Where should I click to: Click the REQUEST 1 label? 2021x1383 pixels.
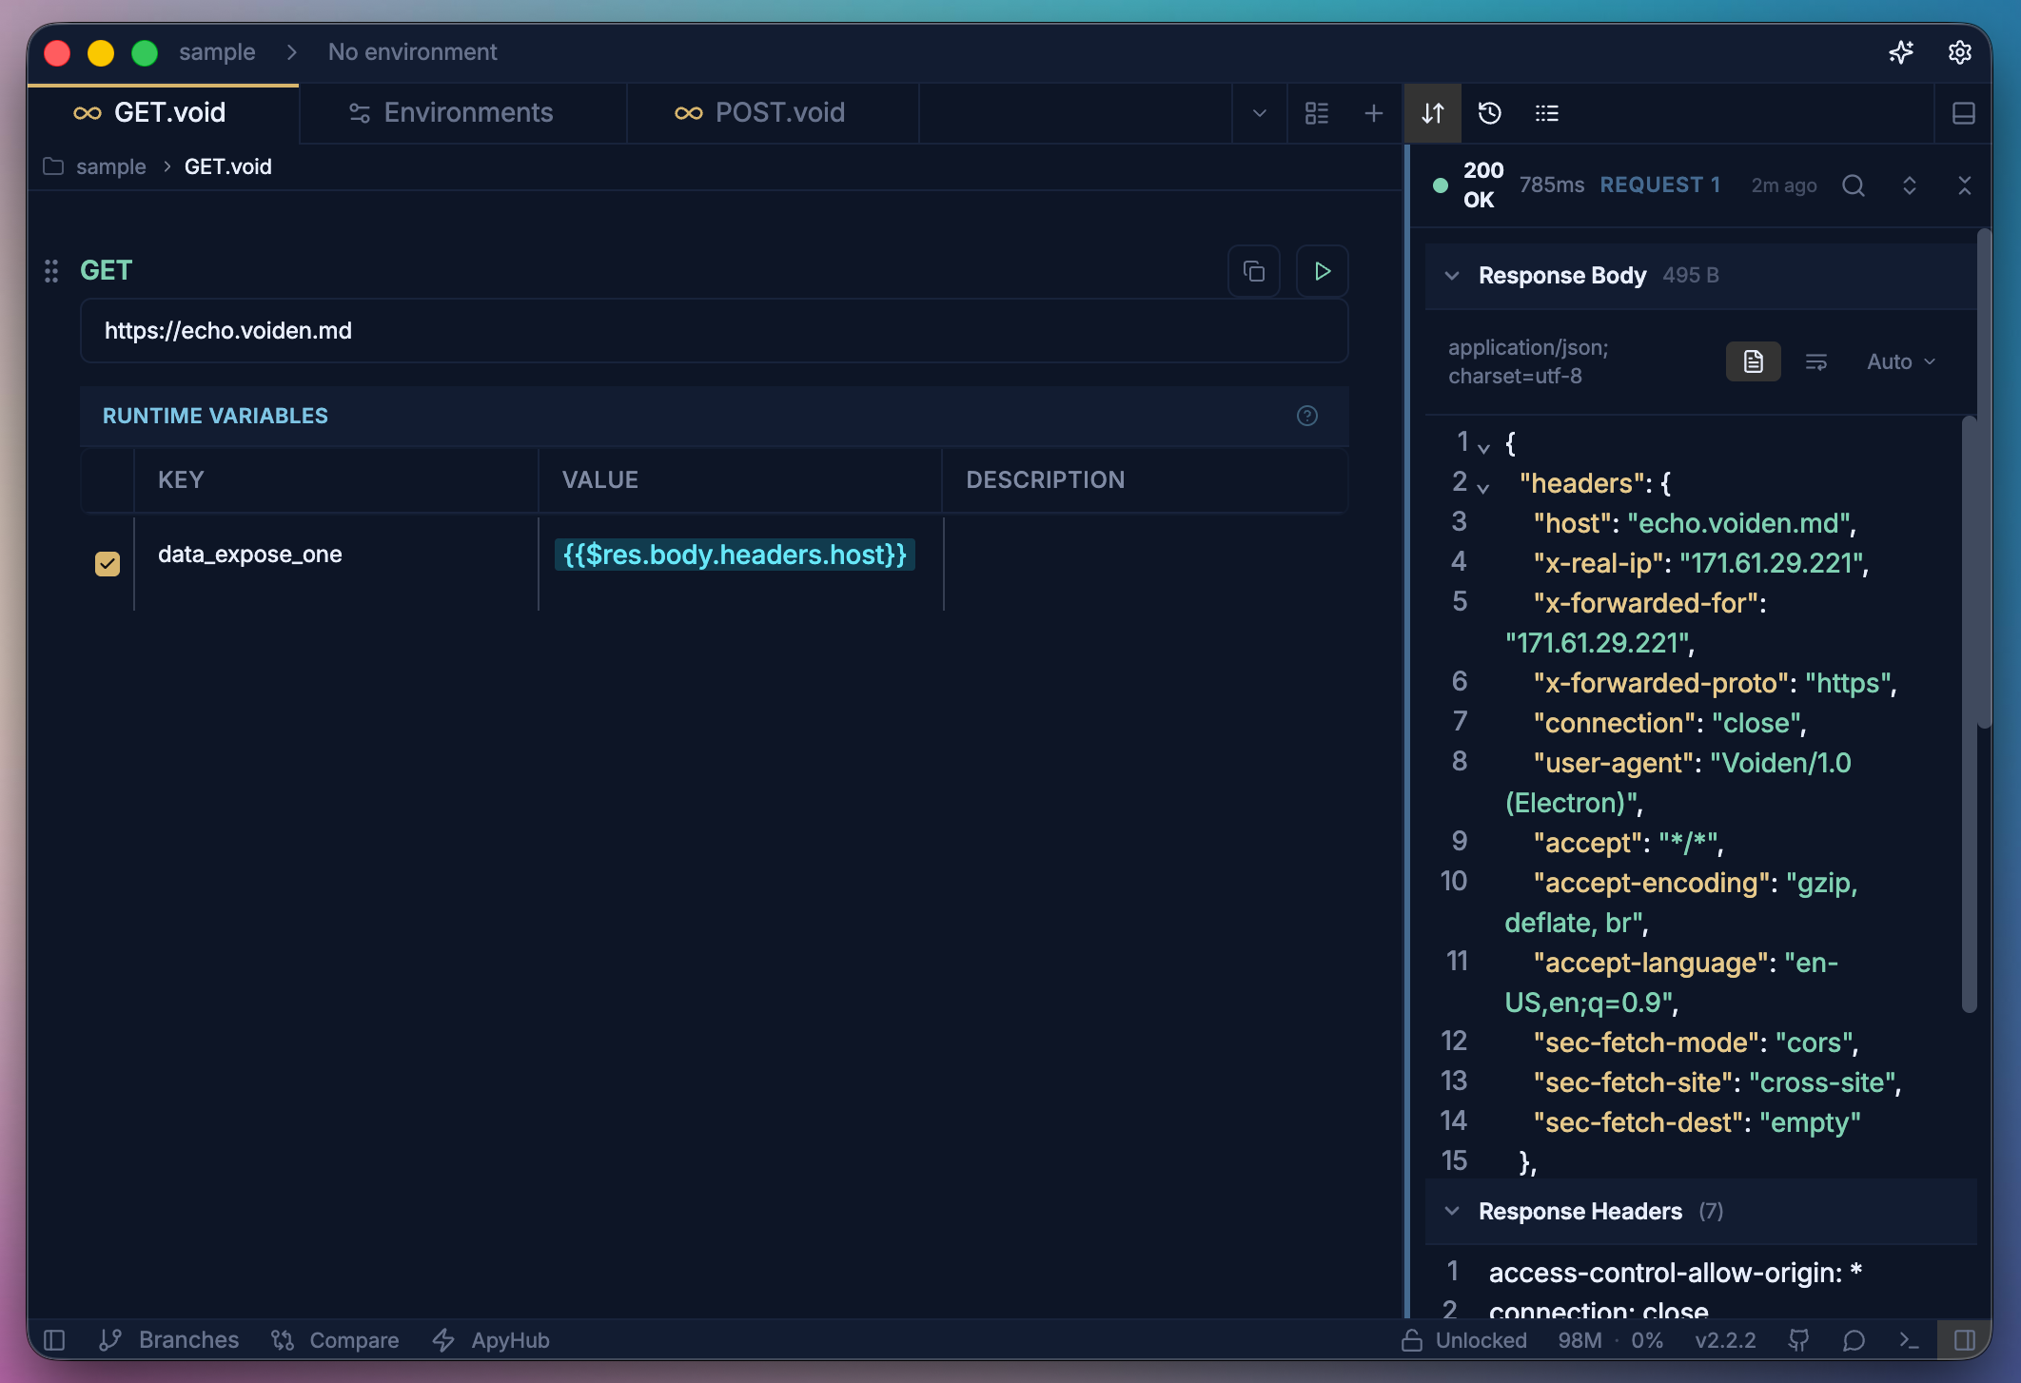coord(1660,185)
